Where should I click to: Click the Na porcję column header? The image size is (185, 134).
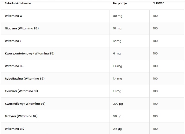click(x=120, y=3)
